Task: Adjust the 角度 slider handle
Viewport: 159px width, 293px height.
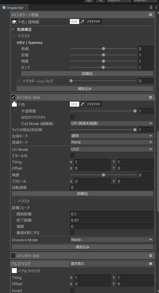Action: (104, 175)
